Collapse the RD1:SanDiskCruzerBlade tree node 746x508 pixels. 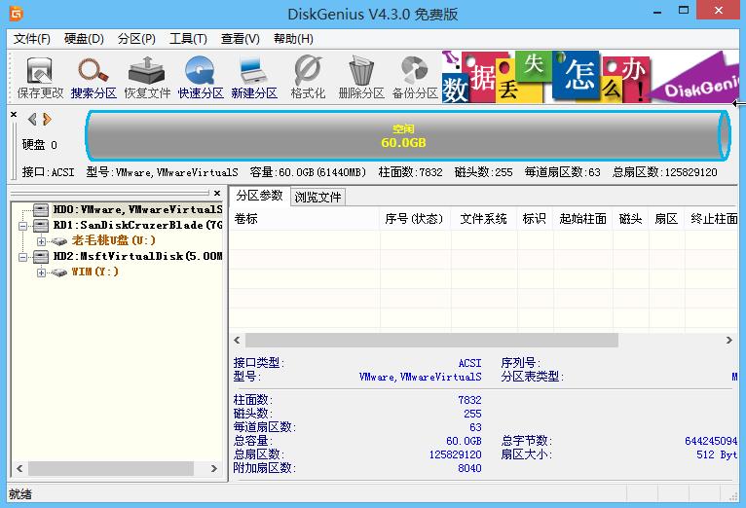click(24, 225)
